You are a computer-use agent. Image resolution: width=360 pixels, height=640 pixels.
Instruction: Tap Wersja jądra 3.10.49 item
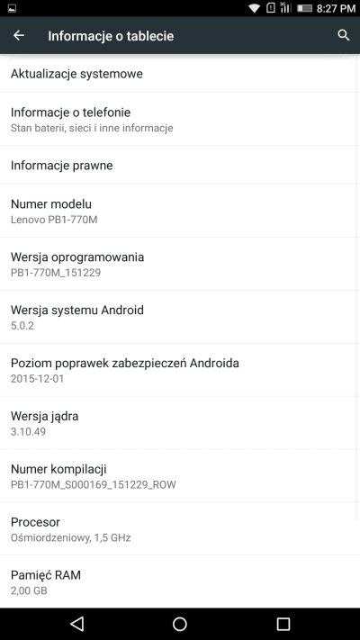[x=180, y=423]
